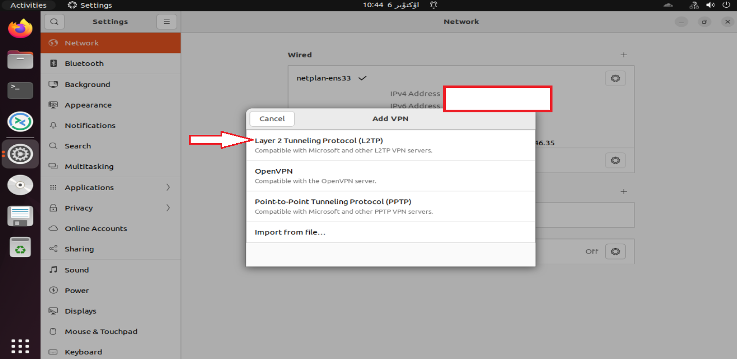Click the clock and date in top bar
Viewport: 737px width, 359px height.
pyautogui.click(x=391, y=5)
